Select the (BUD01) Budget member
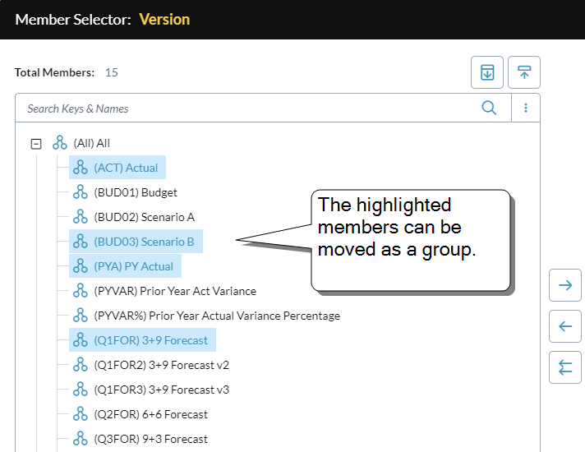The height and width of the screenshot is (452, 585). [x=136, y=192]
